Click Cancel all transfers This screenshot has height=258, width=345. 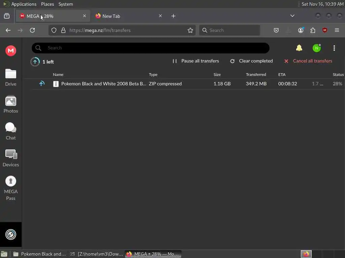tap(308, 61)
